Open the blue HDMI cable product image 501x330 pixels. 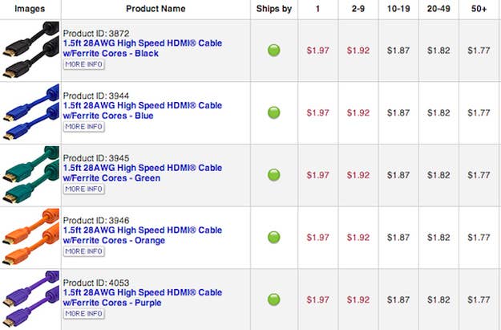coord(30,112)
